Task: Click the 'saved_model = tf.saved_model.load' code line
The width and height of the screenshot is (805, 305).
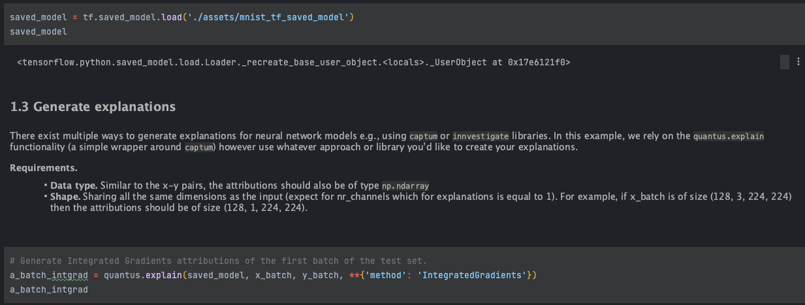Action: (x=182, y=17)
